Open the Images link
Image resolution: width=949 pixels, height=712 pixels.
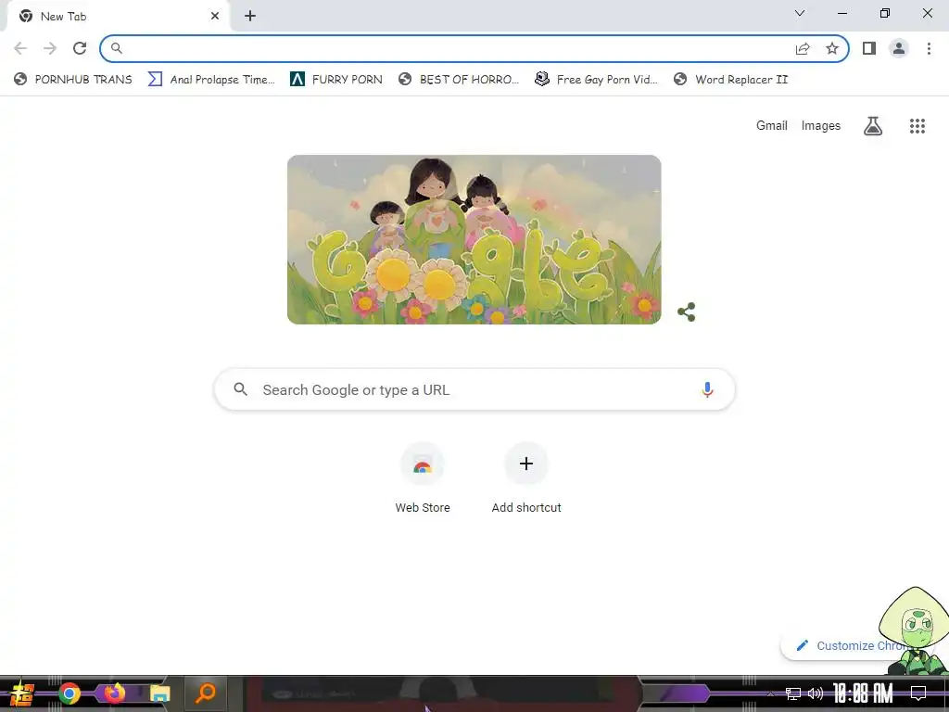pyautogui.click(x=821, y=126)
